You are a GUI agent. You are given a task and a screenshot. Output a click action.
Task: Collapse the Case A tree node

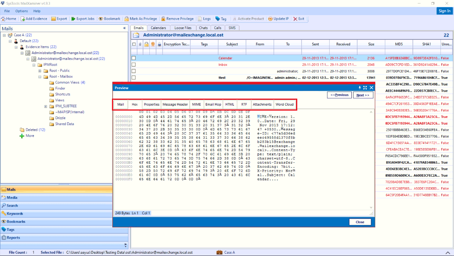tap(4, 35)
